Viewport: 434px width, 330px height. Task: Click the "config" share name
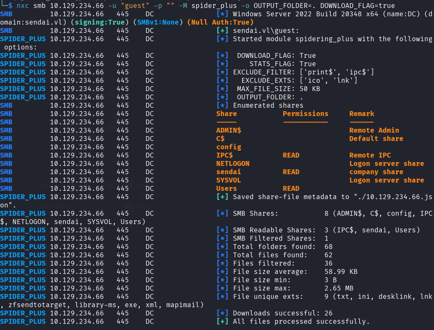229,147
